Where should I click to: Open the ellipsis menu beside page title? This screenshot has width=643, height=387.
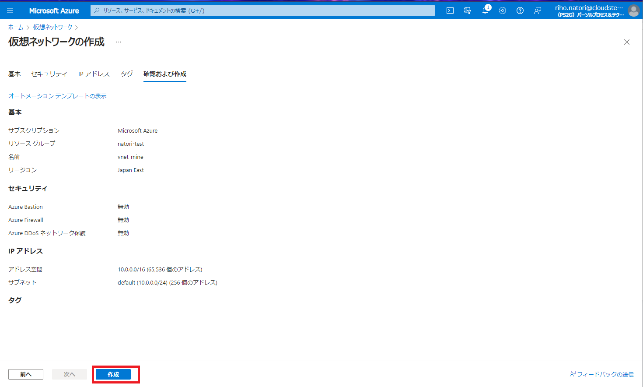pyautogui.click(x=119, y=42)
